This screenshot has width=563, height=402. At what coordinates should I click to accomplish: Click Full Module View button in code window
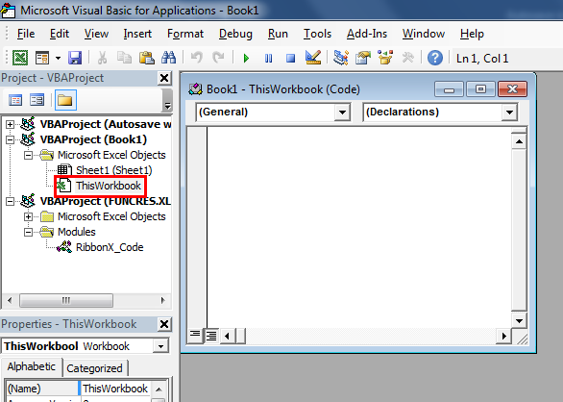click(211, 336)
